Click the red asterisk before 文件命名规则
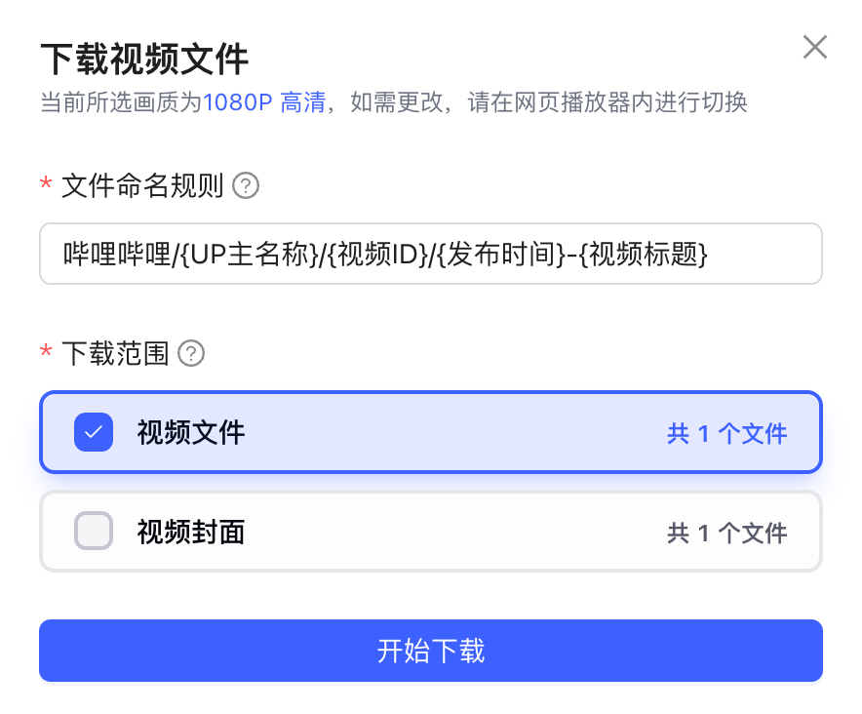The image size is (862, 714). pyautogui.click(x=45, y=184)
